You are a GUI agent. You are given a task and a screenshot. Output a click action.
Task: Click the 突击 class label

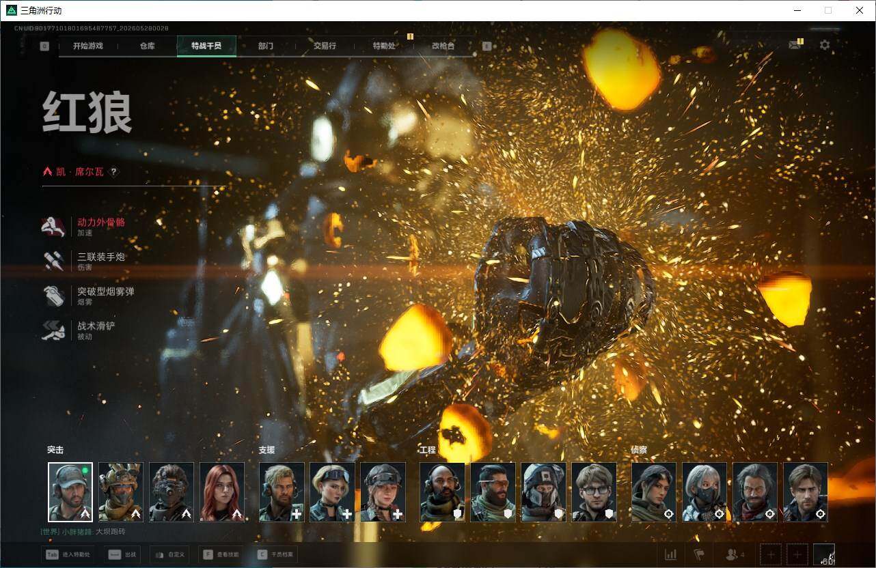55,451
